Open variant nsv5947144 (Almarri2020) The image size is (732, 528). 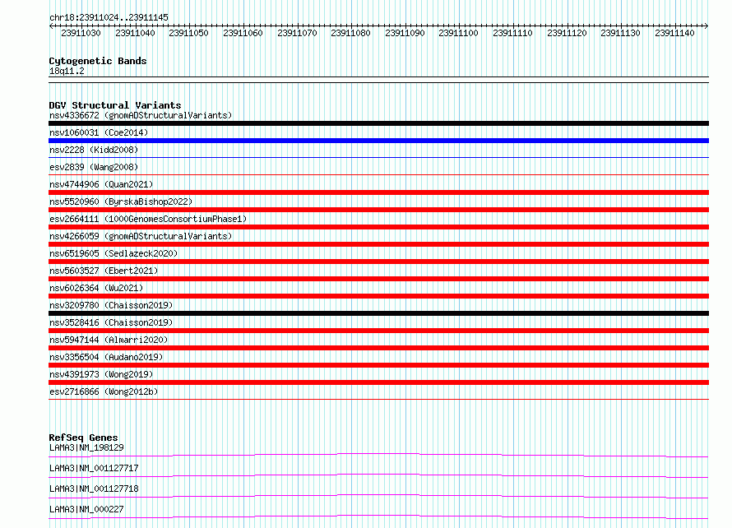pos(109,340)
